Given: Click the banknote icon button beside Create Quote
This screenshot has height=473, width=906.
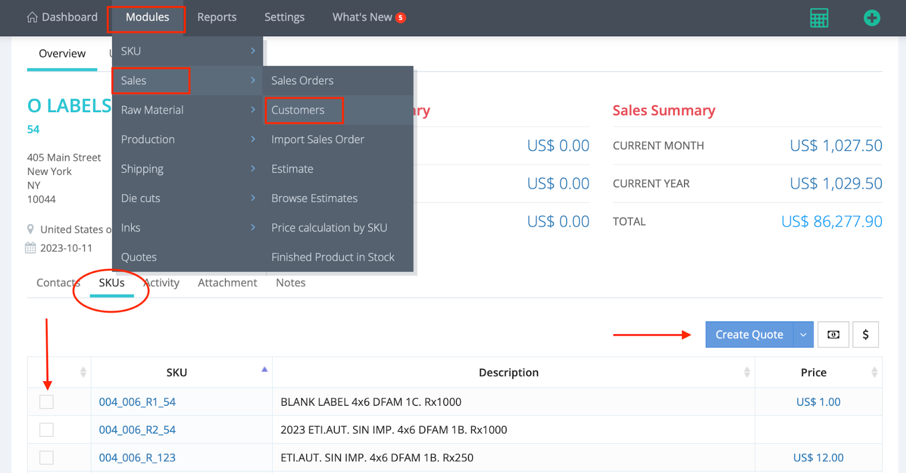Looking at the screenshot, I should coord(834,335).
